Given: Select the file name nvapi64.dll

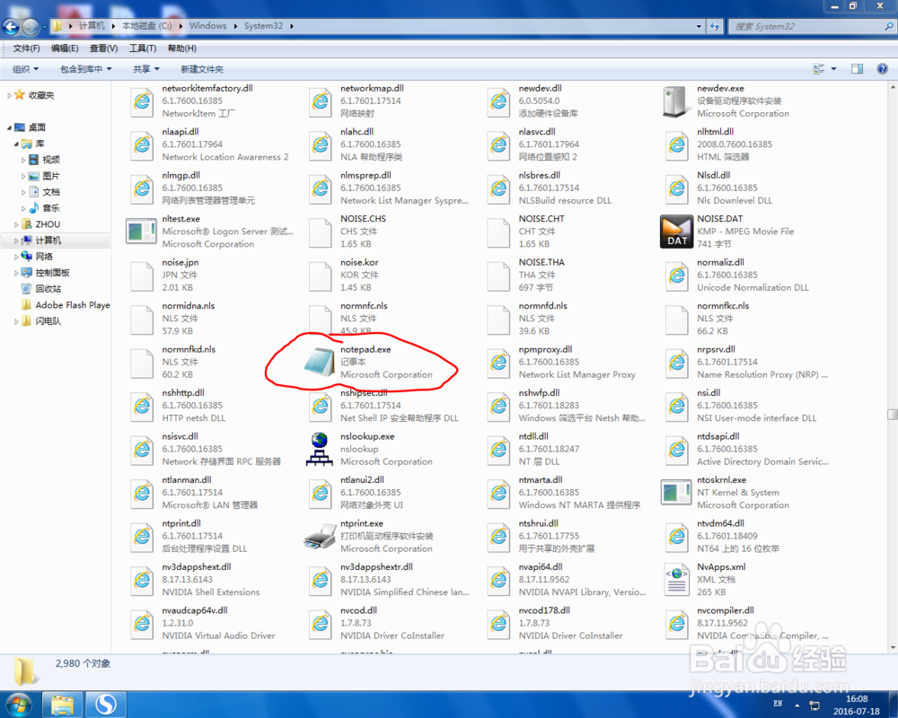Looking at the screenshot, I should pyautogui.click(x=540, y=567).
